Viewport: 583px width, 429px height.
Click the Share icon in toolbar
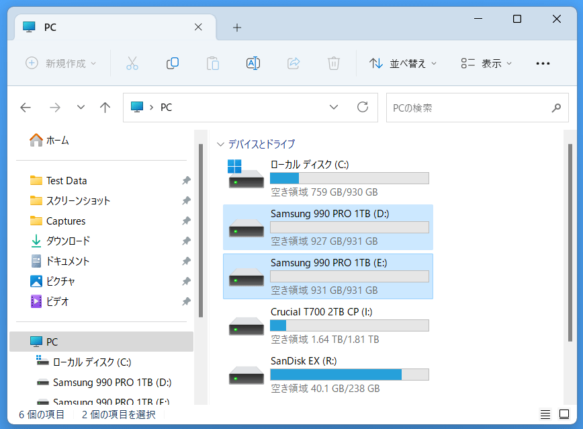tap(294, 63)
